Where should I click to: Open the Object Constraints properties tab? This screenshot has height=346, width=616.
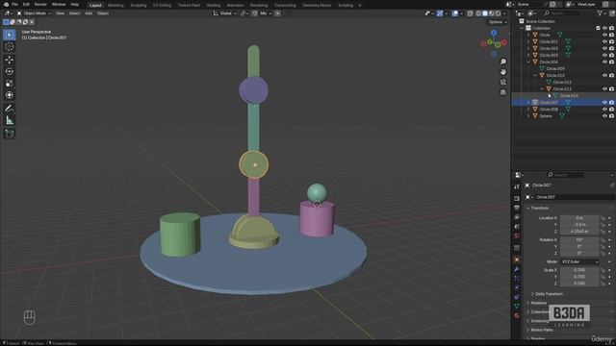(x=517, y=297)
